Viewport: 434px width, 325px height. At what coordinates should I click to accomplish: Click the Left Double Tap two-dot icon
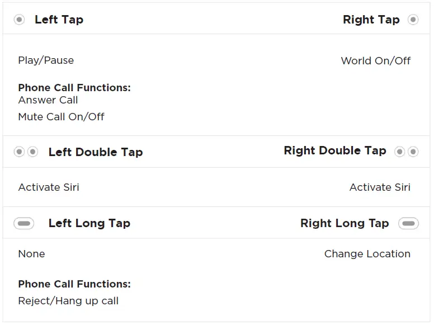26,152
